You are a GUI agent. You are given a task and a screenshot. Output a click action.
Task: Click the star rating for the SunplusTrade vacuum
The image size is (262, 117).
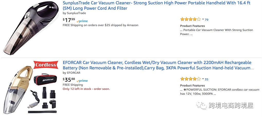coord(190,19)
